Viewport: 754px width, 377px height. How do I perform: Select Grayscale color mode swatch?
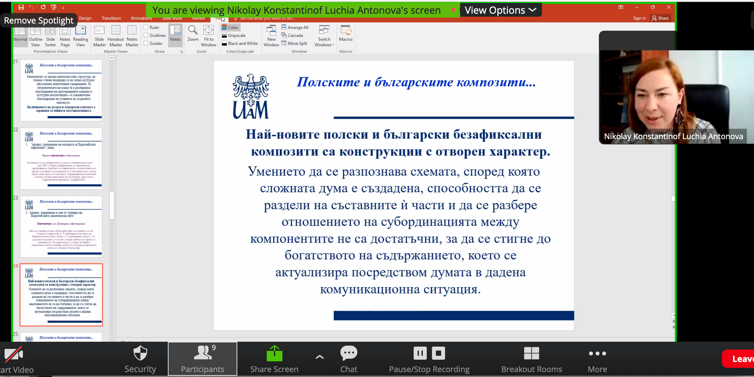pyautogui.click(x=224, y=35)
